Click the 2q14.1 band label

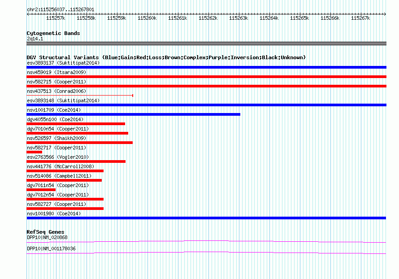pos(35,39)
